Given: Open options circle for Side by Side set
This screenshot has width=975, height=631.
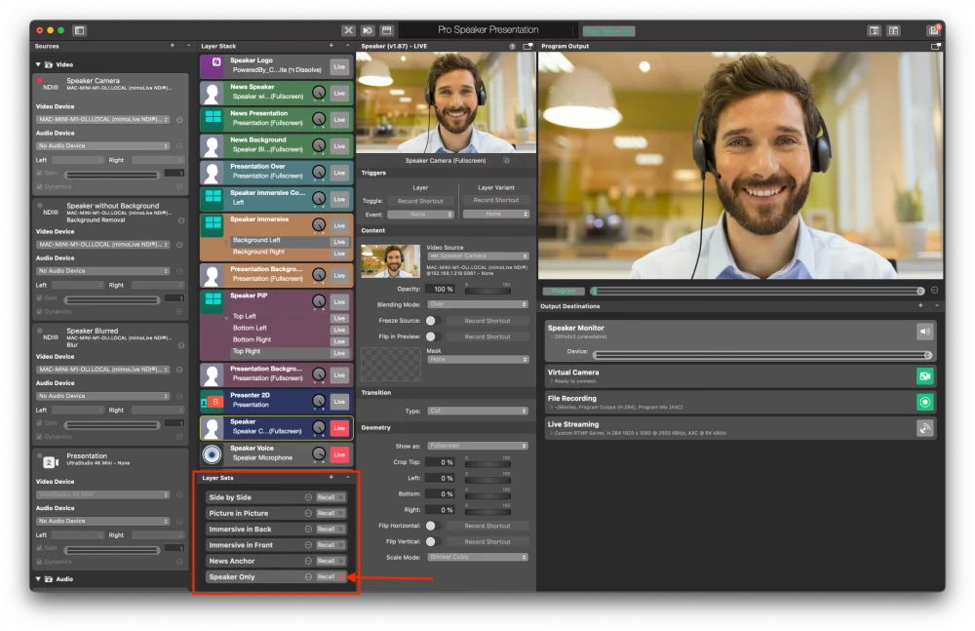Looking at the screenshot, I should coord(308,497).
